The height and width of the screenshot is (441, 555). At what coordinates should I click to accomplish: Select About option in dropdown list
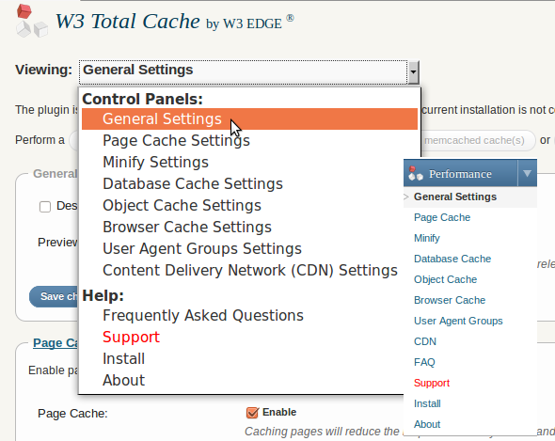coord(123,380)
